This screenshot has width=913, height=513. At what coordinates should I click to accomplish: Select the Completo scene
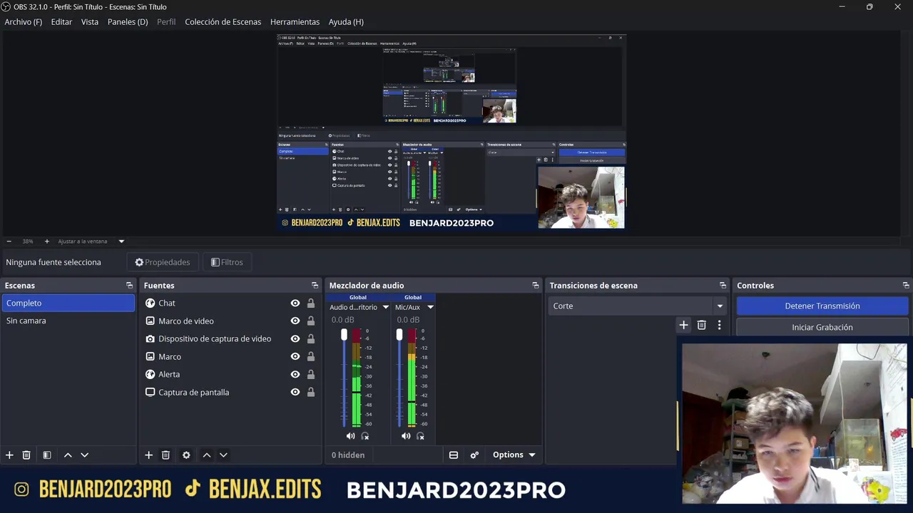point(68,303)
